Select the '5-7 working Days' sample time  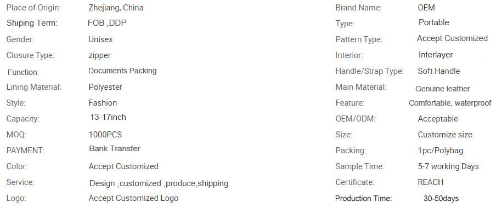point(448,166)
